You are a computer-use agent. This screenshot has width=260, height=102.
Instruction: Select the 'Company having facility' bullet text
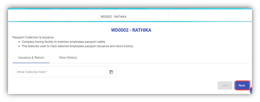click(x=65, y=42)
